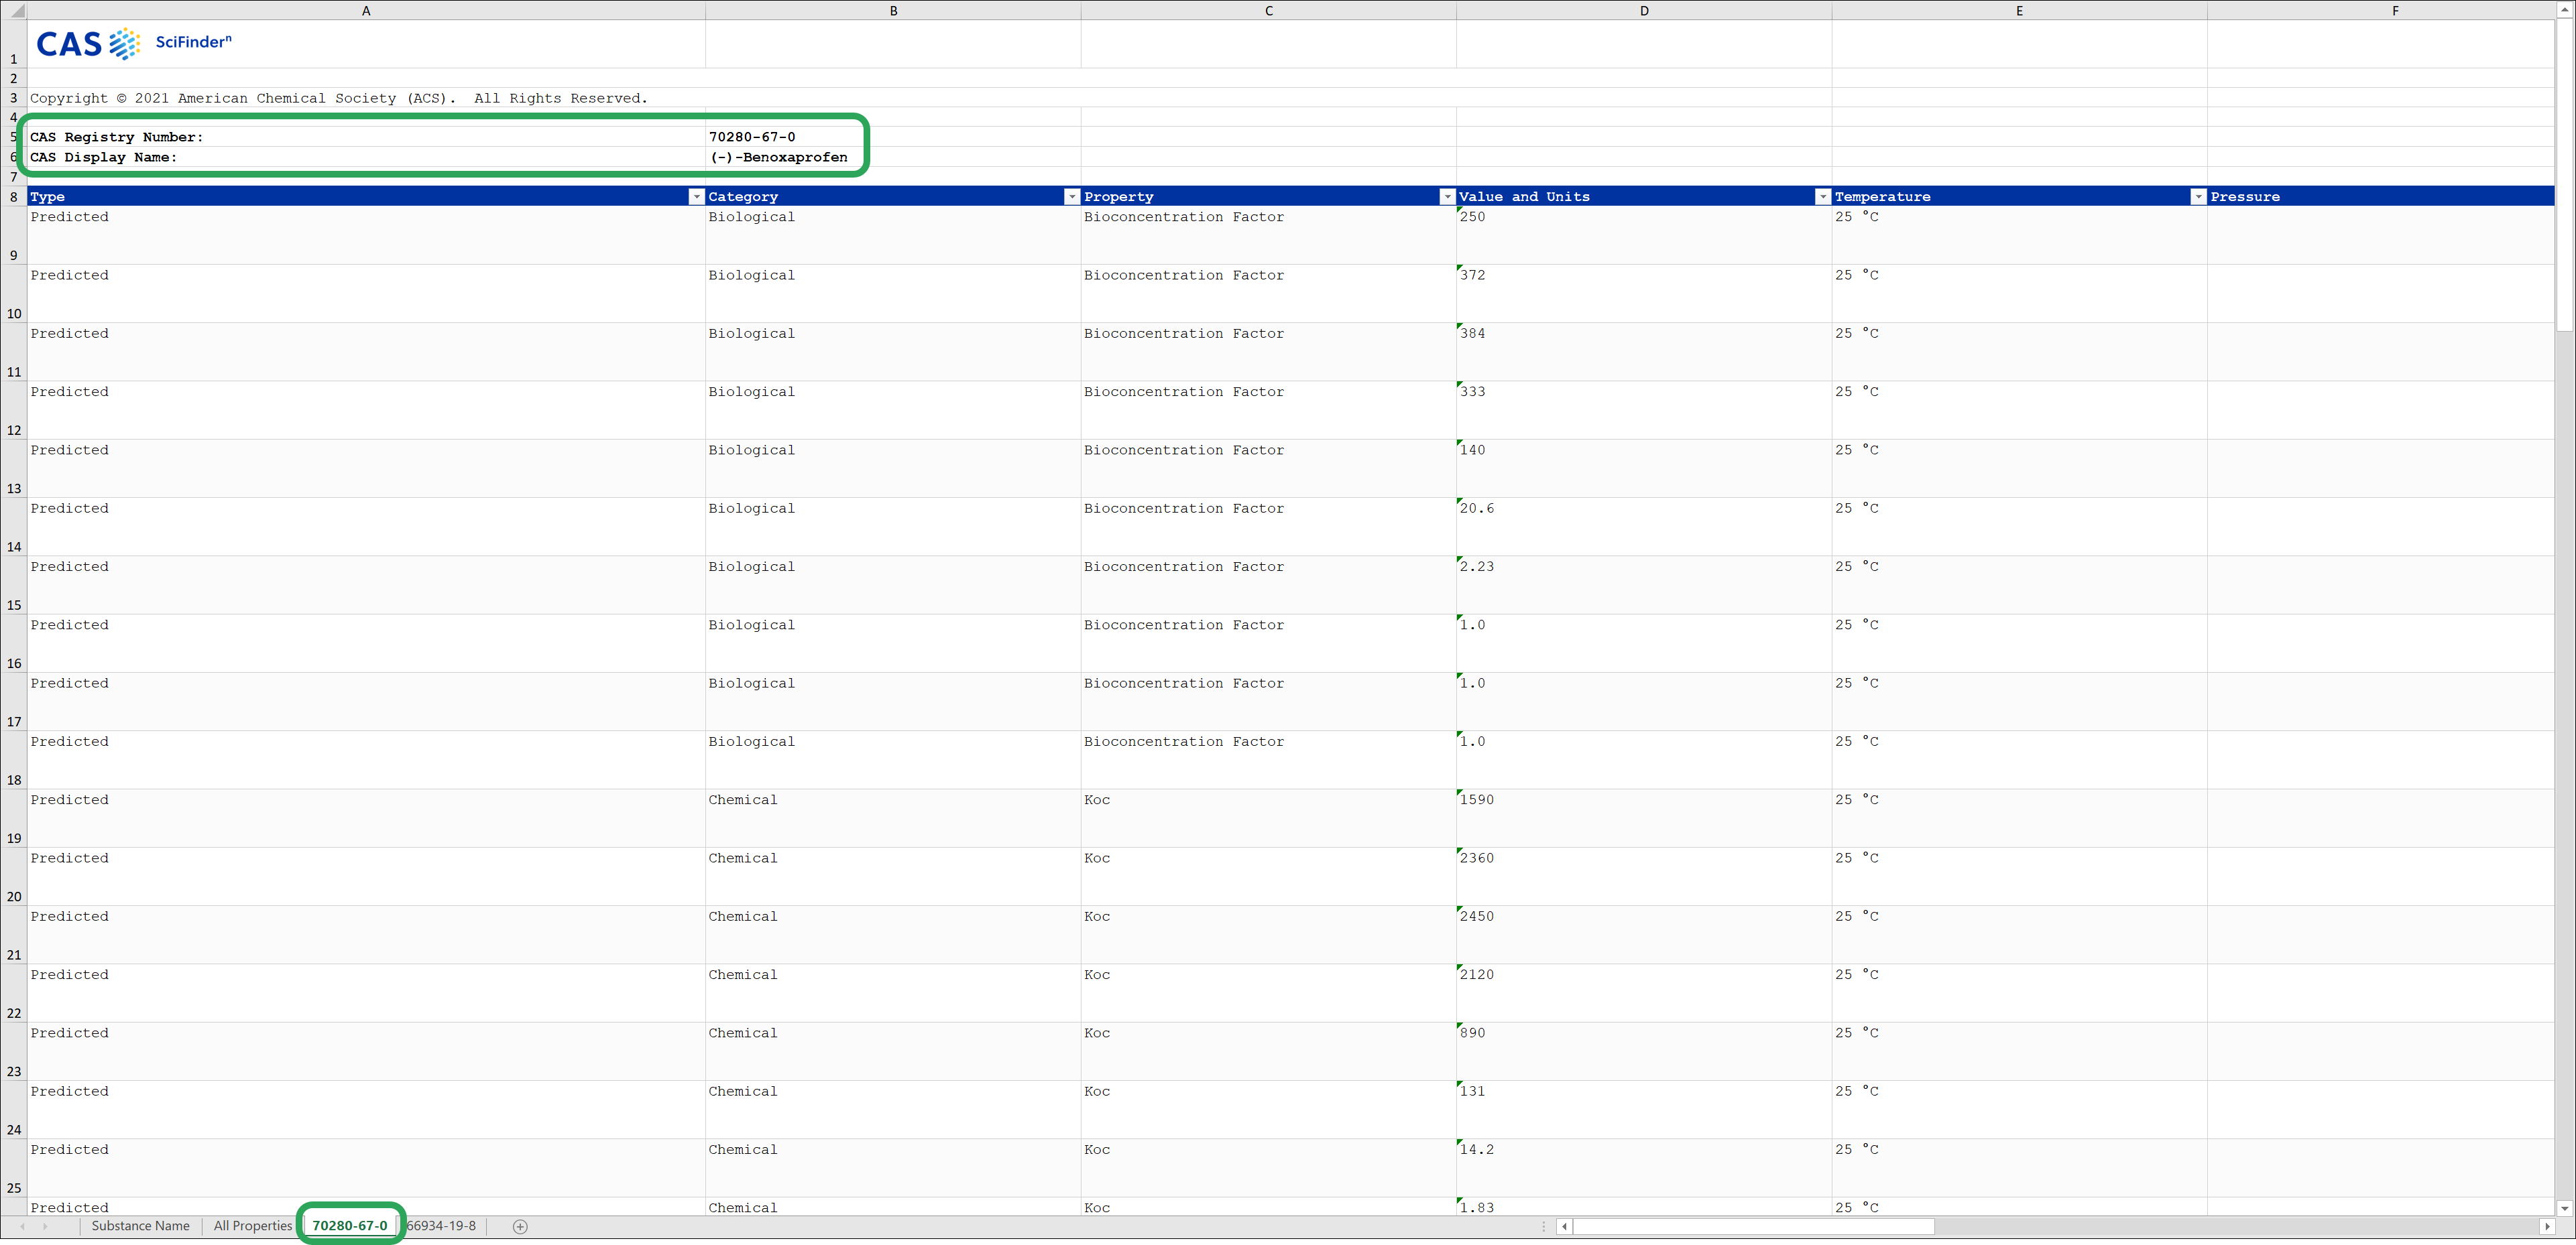The width and height of the screenshot is (2576, 1245).
Task: Open the Property column filter dropdown
Action: coord(1447,197)
